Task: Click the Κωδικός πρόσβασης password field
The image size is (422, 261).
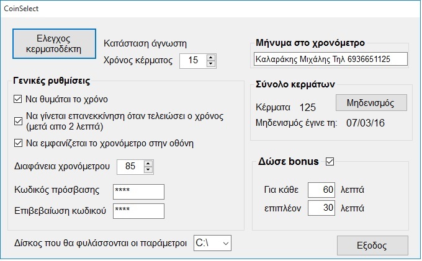Action: [138, 192]
